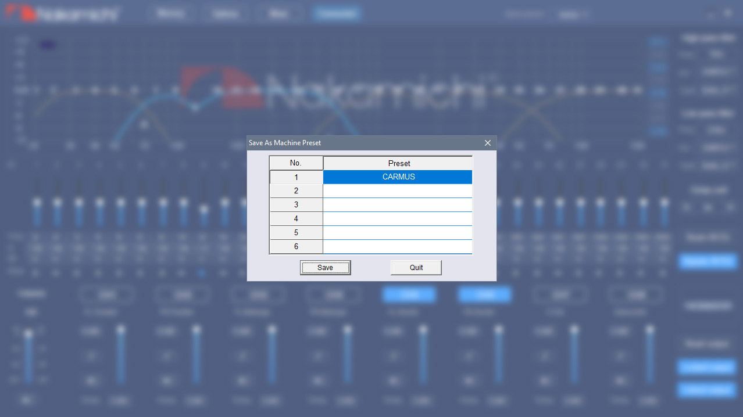Select the empty preset field in row 2
Viewport: 743px width, 417px height.
click(x=398, y=191)
